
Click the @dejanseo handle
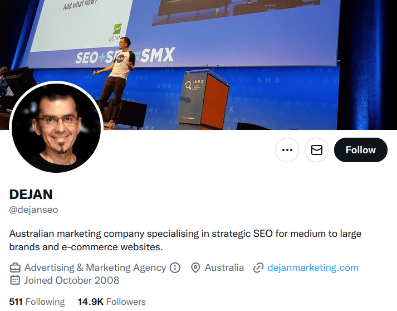(33, 210)
